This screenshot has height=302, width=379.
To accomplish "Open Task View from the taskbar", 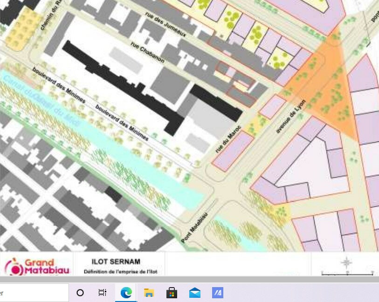I will click(103, 293).
